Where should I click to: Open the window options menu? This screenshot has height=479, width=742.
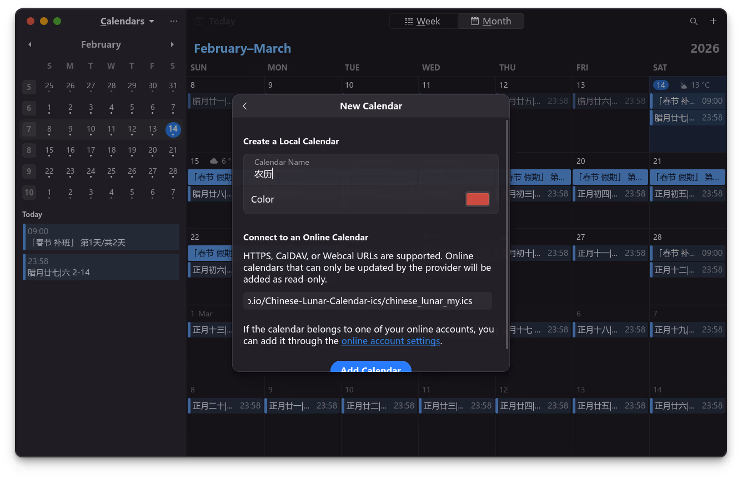pos(174,21)
